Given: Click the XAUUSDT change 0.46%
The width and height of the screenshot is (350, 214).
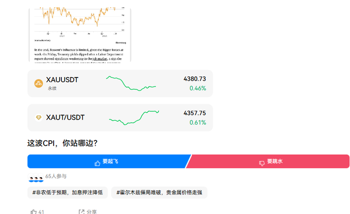Looking at the screenshot, I should 198,88.
